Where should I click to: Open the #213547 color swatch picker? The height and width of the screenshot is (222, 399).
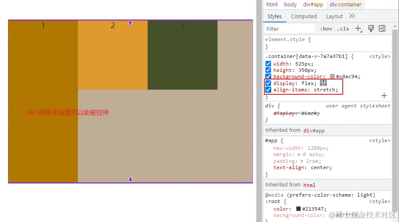(x=298, y=208)
